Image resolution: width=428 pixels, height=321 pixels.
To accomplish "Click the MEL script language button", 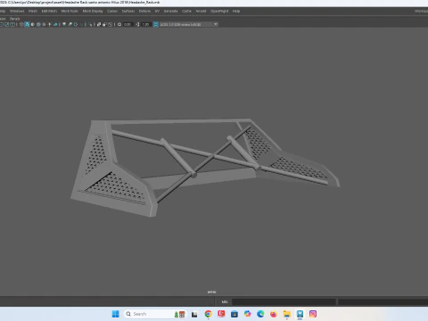I will (x=225, y=302).
